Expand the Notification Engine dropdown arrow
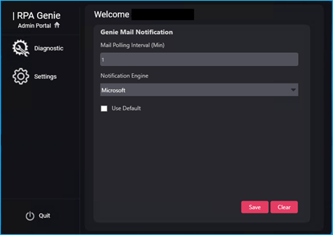The height and width of the screenshot is (235, 333). point(293,90)
